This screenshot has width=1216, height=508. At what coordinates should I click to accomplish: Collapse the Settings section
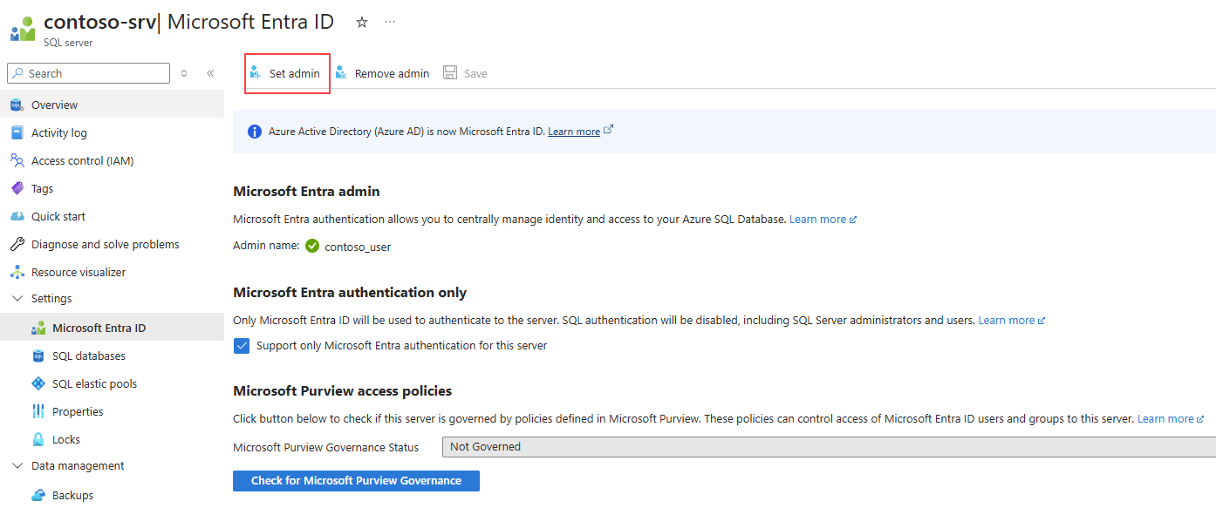pos(16,298)
